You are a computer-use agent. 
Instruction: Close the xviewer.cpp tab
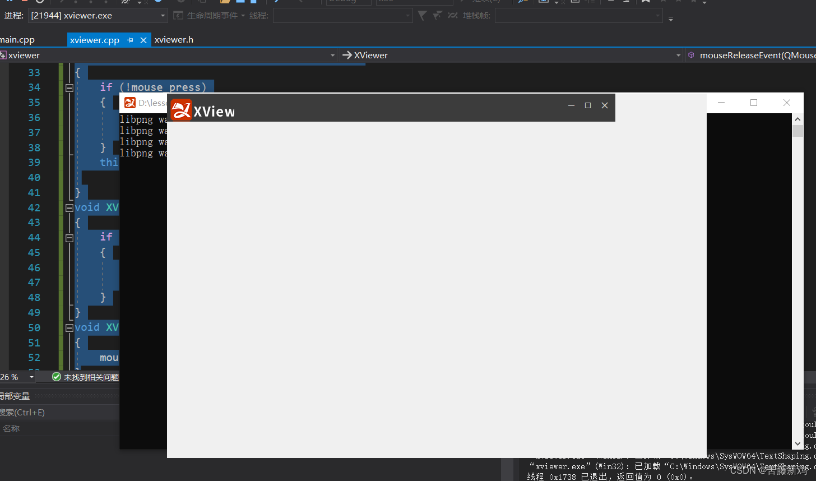pos(143,40)
